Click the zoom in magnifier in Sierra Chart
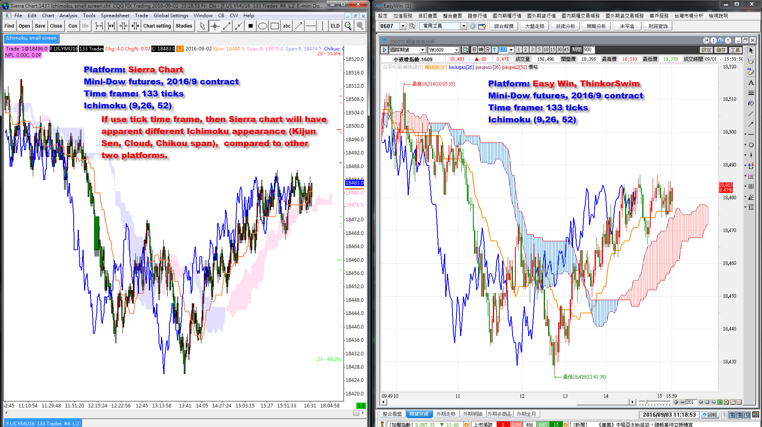Image resolution: width=762 pixels, height=427 pixels. 348,26
